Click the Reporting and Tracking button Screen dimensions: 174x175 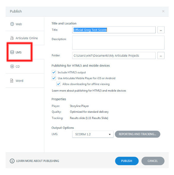[x=138, y=134]
